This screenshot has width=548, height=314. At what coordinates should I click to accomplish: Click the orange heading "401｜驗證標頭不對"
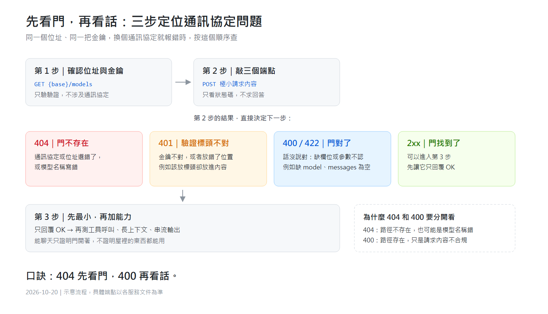194,143
